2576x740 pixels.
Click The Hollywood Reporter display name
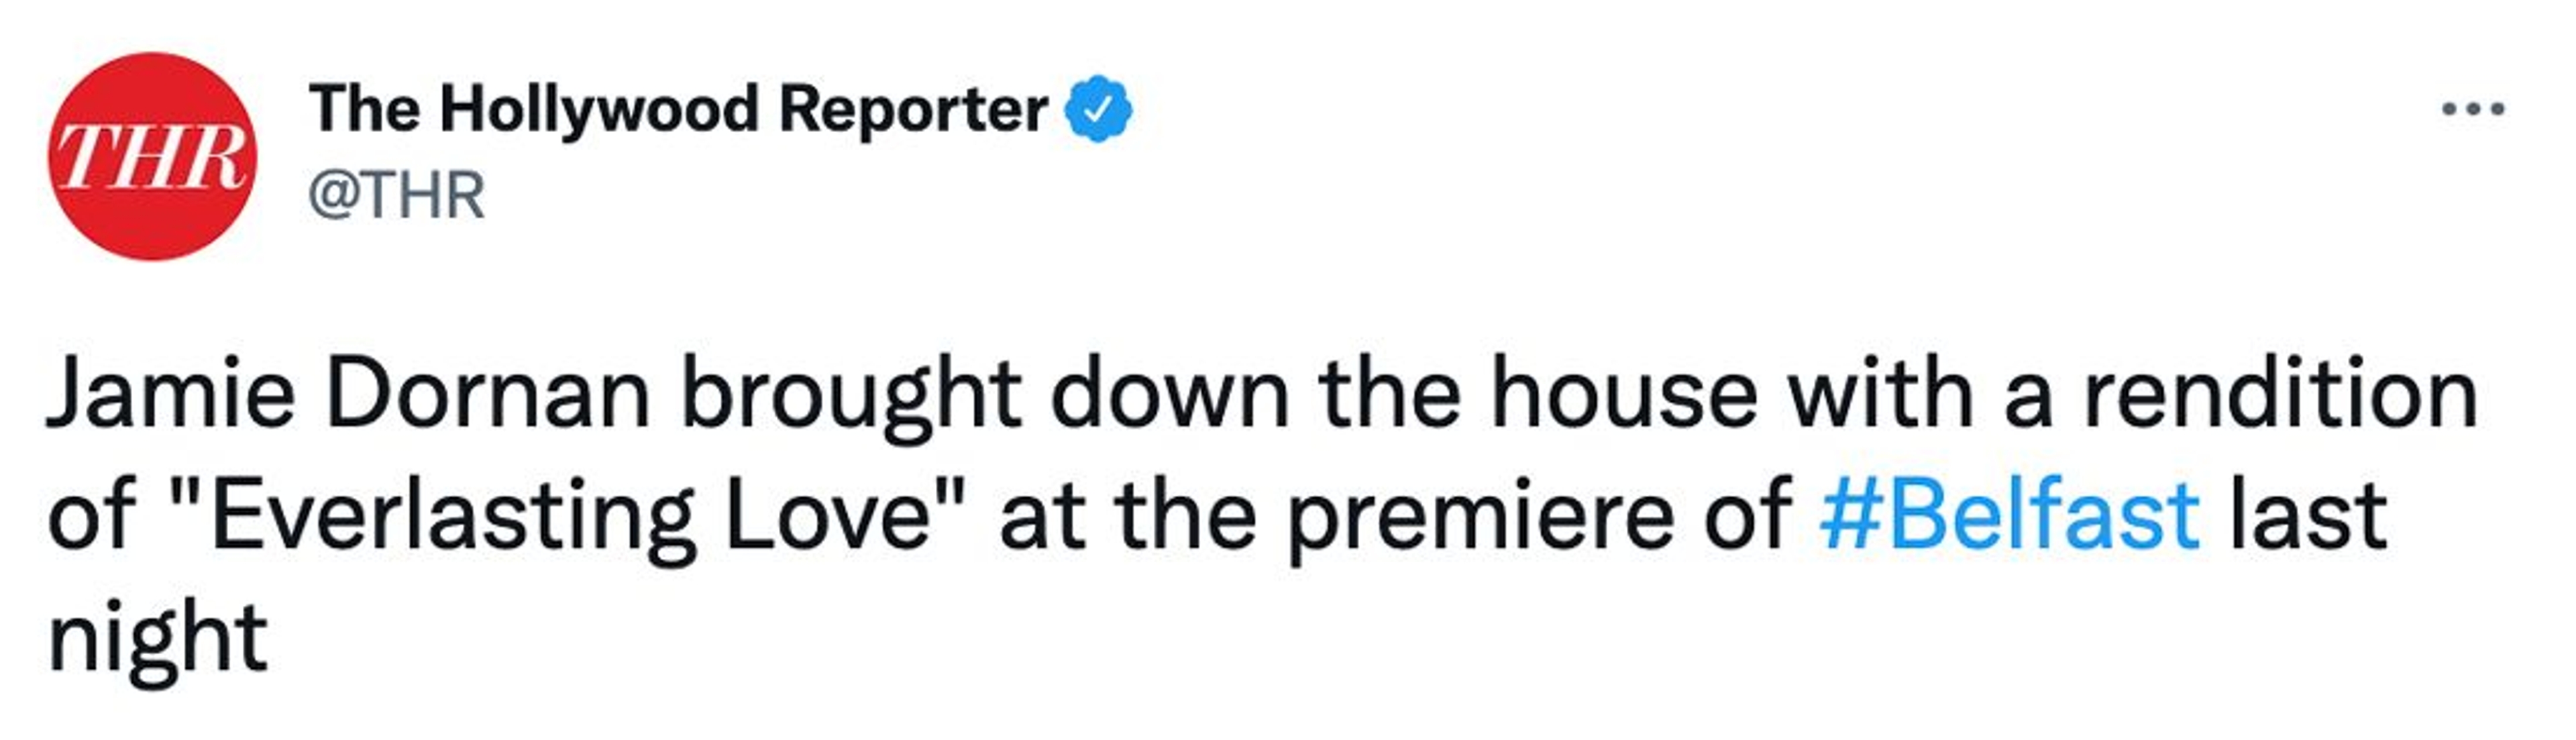point(678,109)
